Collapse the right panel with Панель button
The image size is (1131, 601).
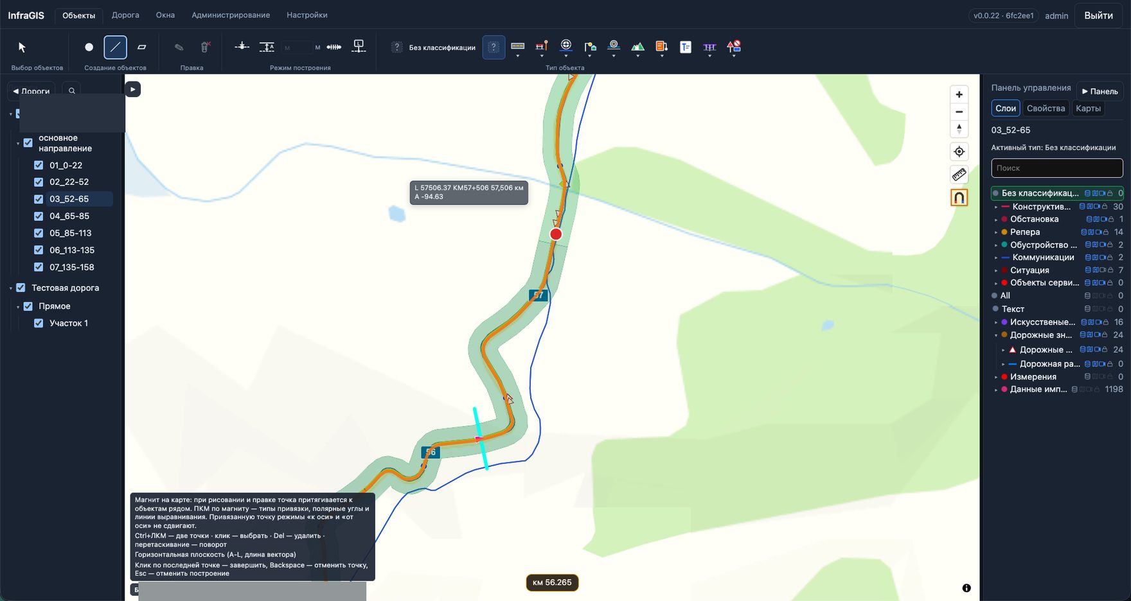[x=1100, y=91]
